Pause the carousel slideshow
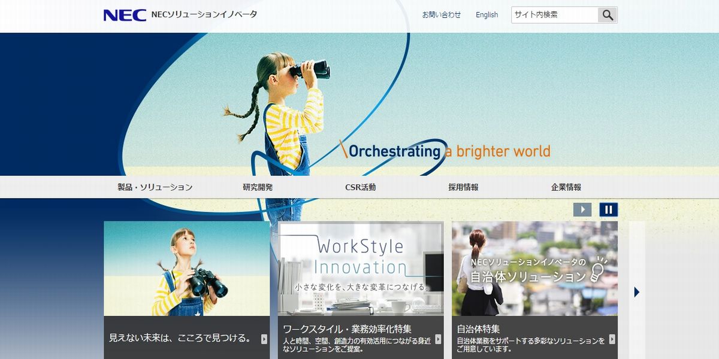719x359 pixels. (608, 209)
